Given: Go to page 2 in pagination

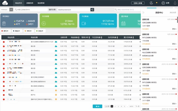Looking at the screenshot, I should (115, 106).
